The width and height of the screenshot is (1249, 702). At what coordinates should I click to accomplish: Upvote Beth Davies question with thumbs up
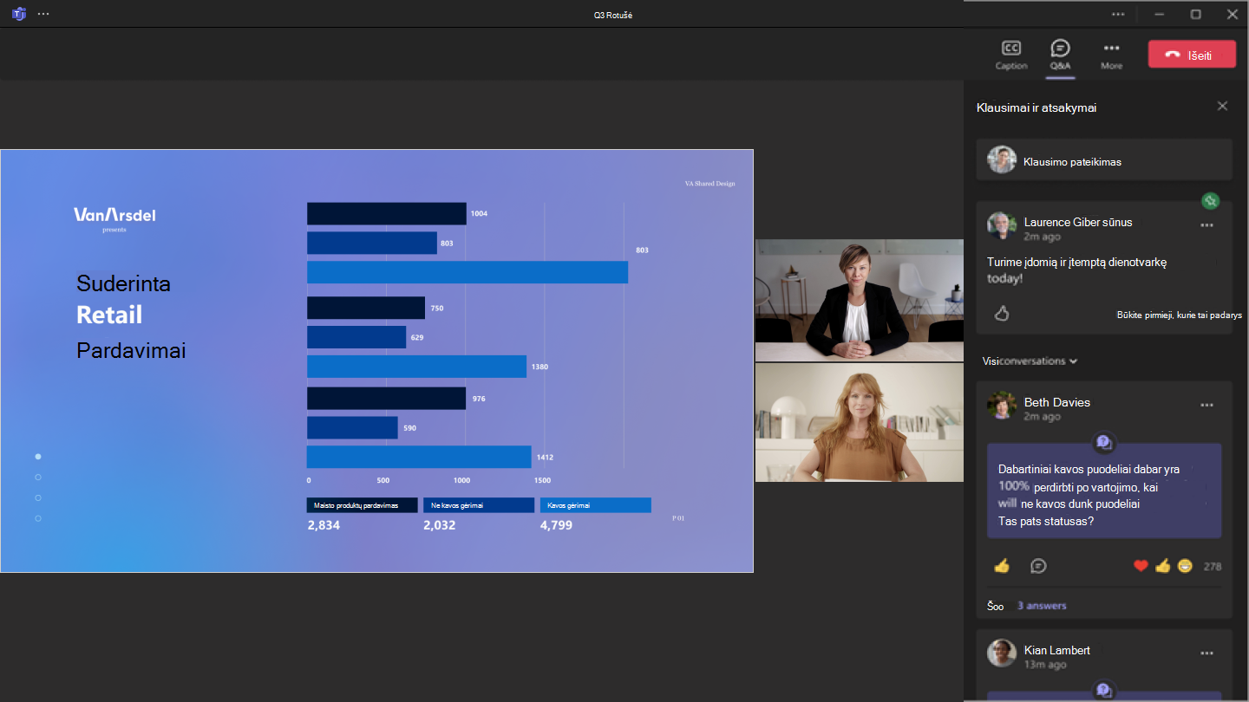pos(1002,566)
